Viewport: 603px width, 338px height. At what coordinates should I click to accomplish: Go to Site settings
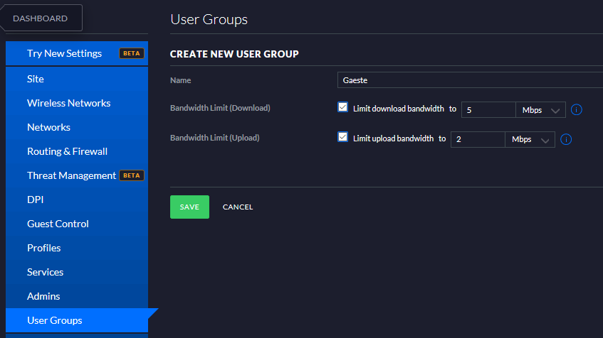(77, 79)
